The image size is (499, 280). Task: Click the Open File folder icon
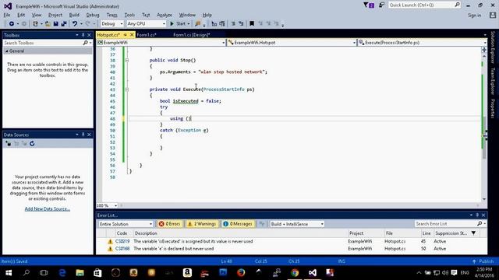48,24
